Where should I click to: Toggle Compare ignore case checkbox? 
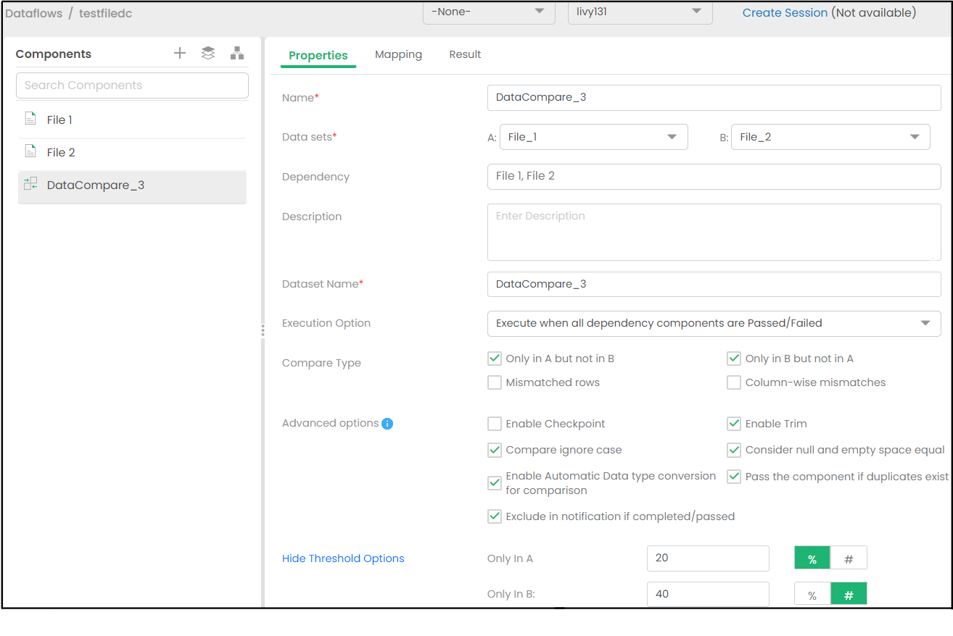tap(495, 450)
